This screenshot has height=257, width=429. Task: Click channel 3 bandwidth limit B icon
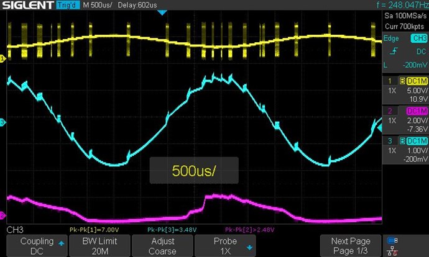coord(402,141)
